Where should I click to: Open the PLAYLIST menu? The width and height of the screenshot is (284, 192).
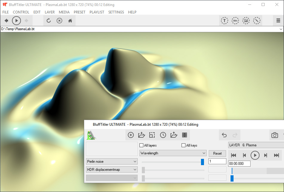pos(97,12)
